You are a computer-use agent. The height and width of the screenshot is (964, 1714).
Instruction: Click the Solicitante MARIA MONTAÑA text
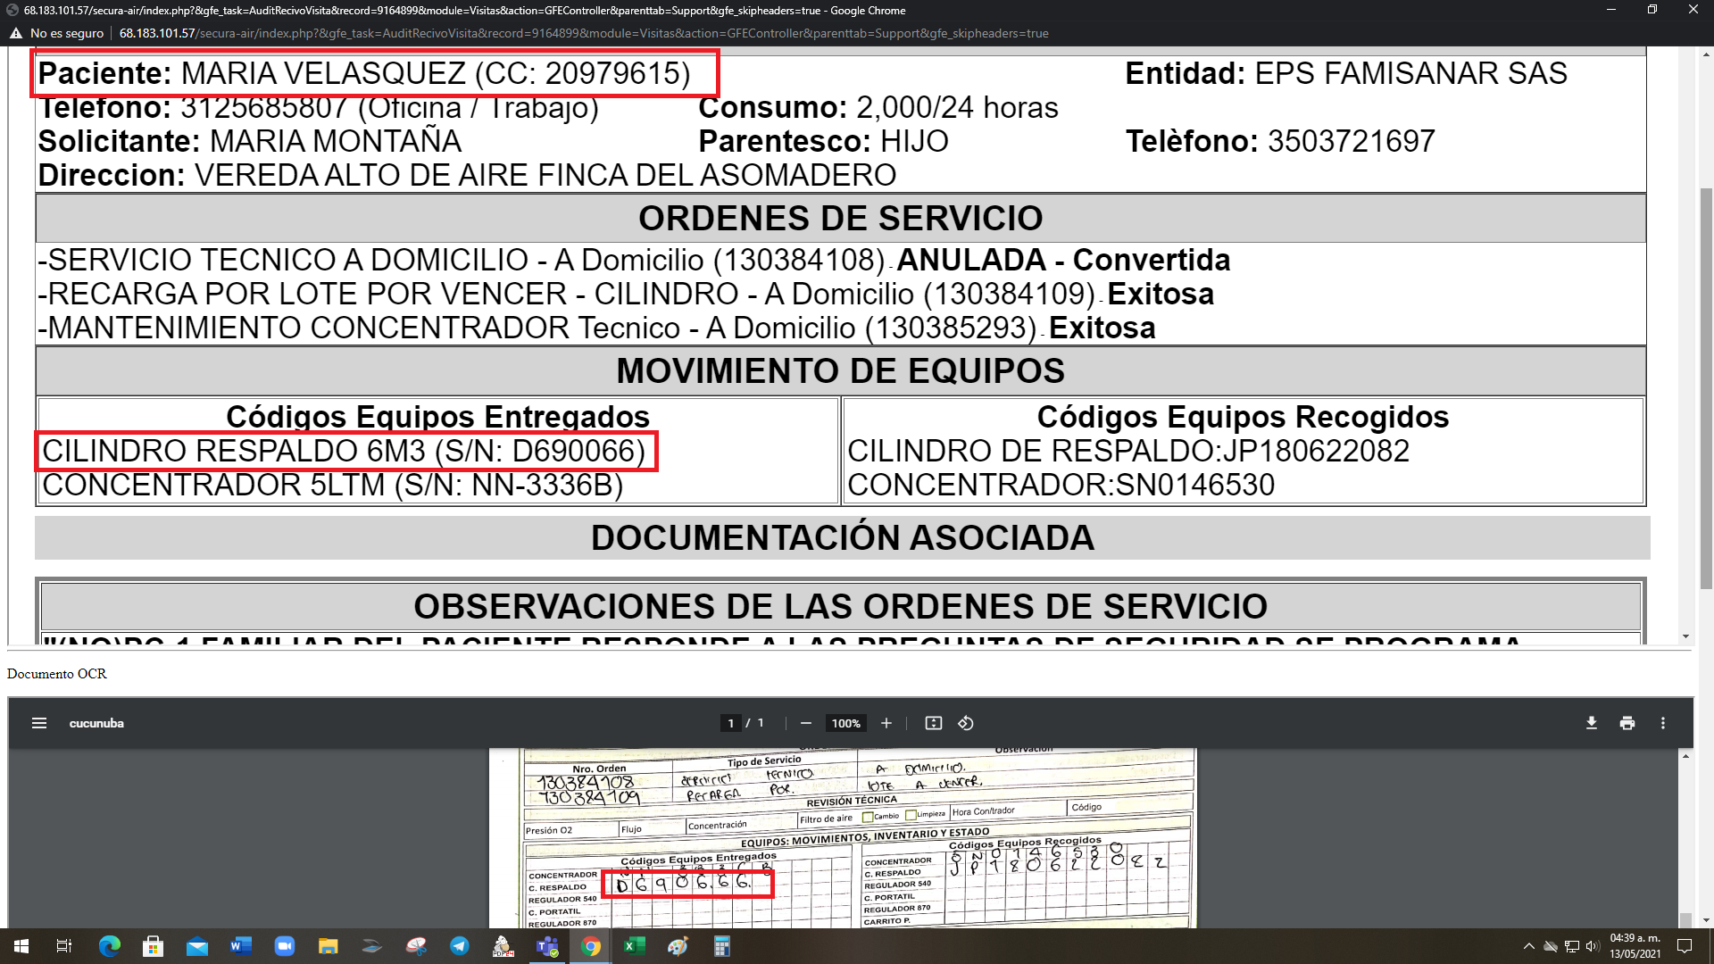(x=250, y=141)
